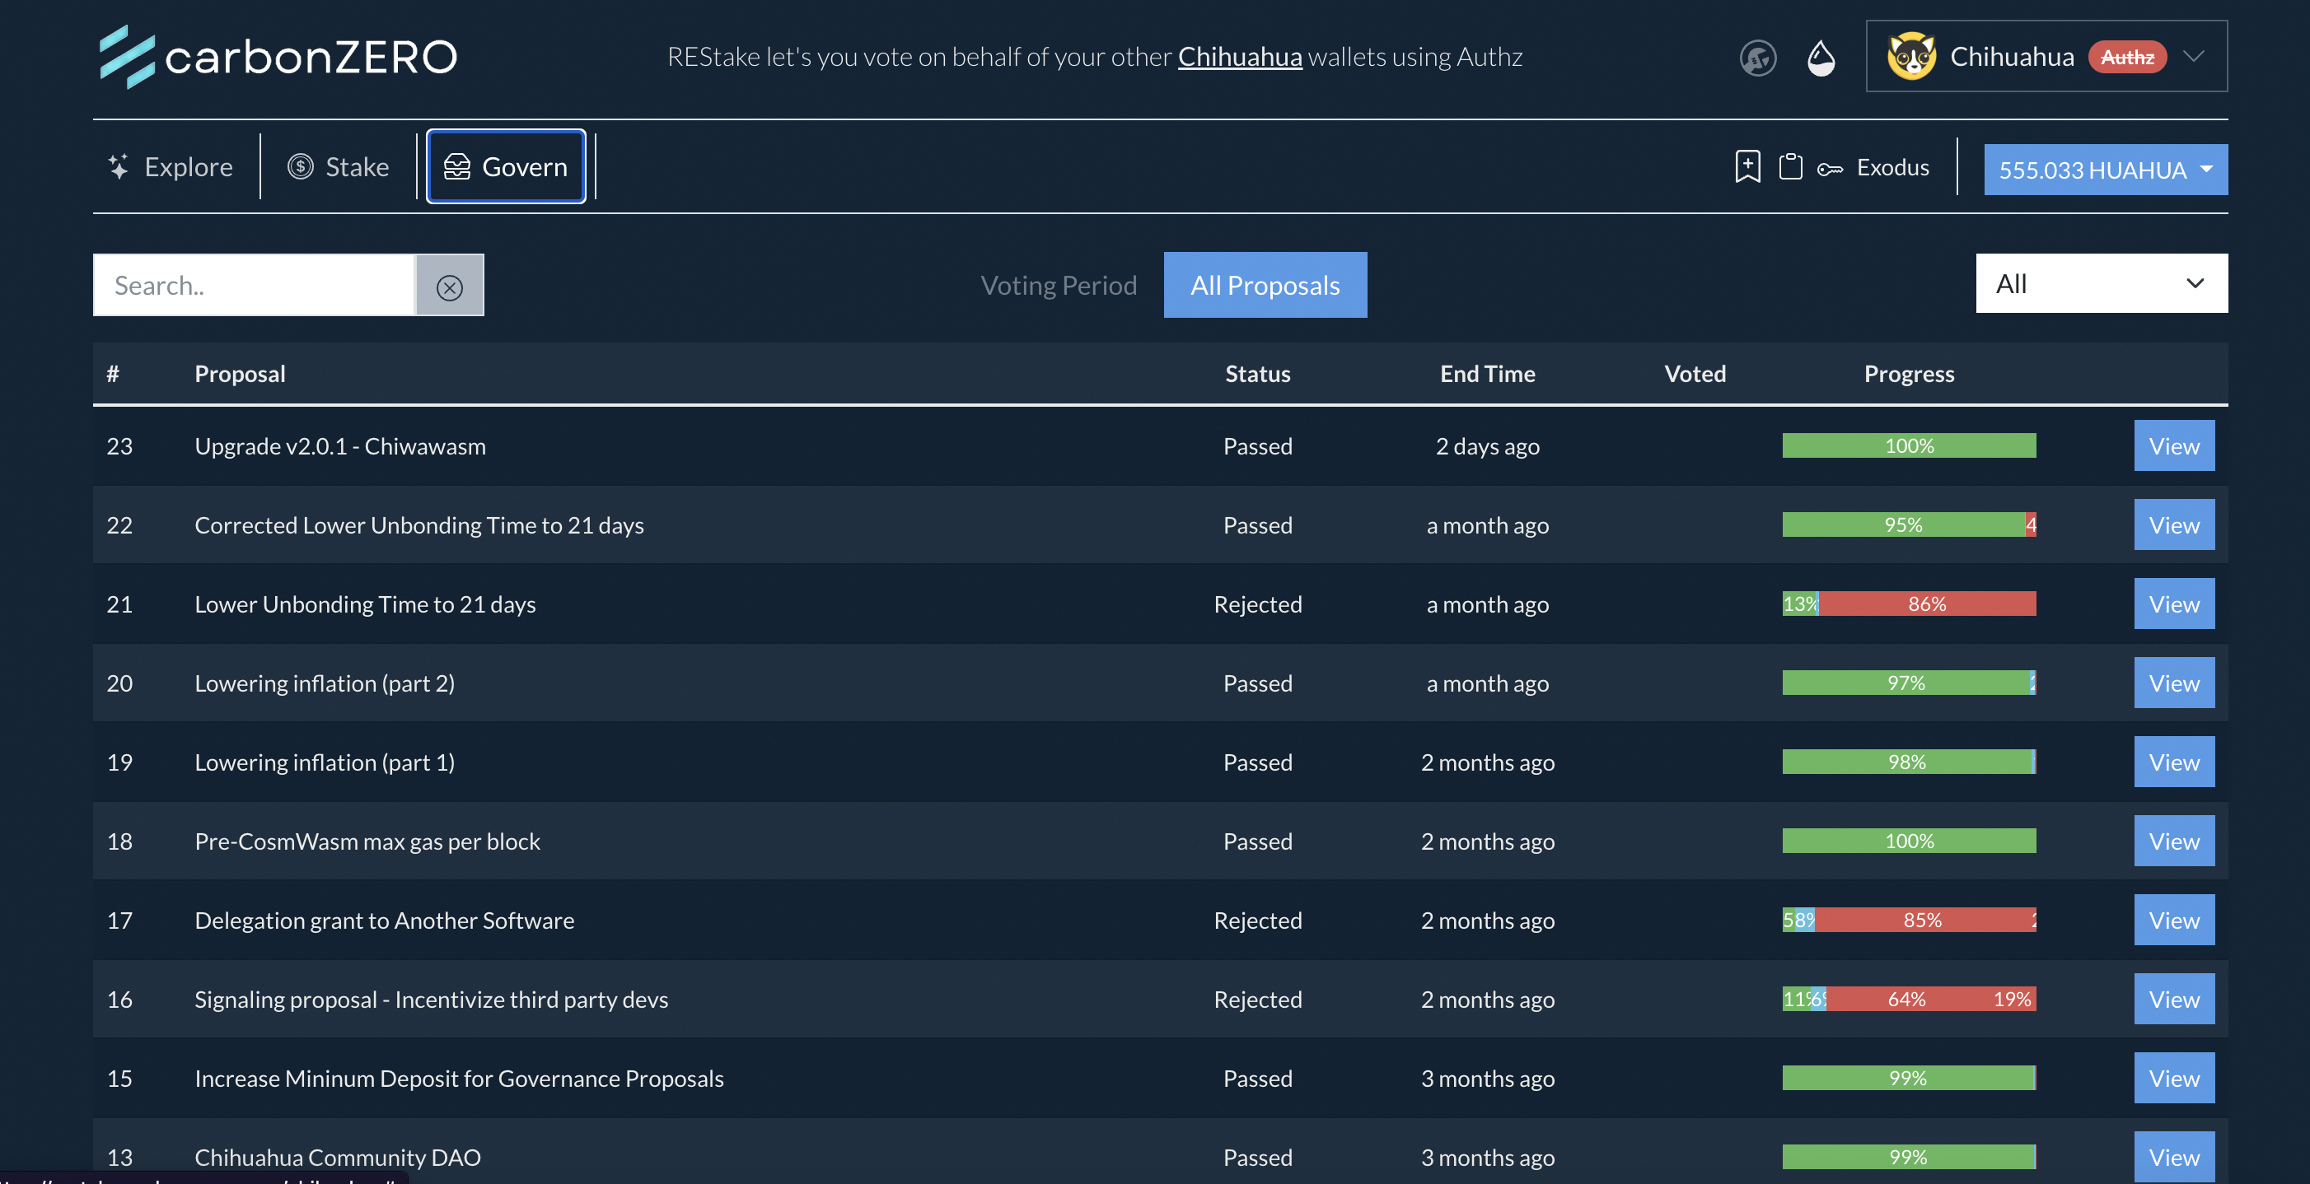This screenshot has height=1184, width=2310.
Task: Click the 99% progress bar of proposal 15
Action: pos(1907,1077)
